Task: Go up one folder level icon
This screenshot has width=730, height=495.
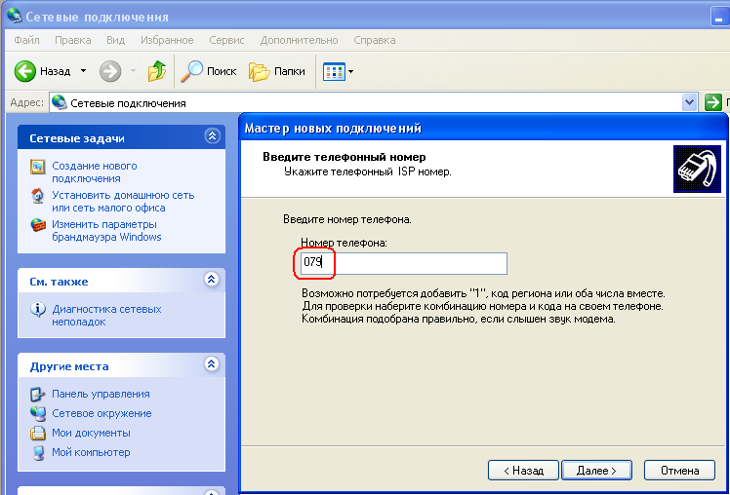Action: pos(157,71)
